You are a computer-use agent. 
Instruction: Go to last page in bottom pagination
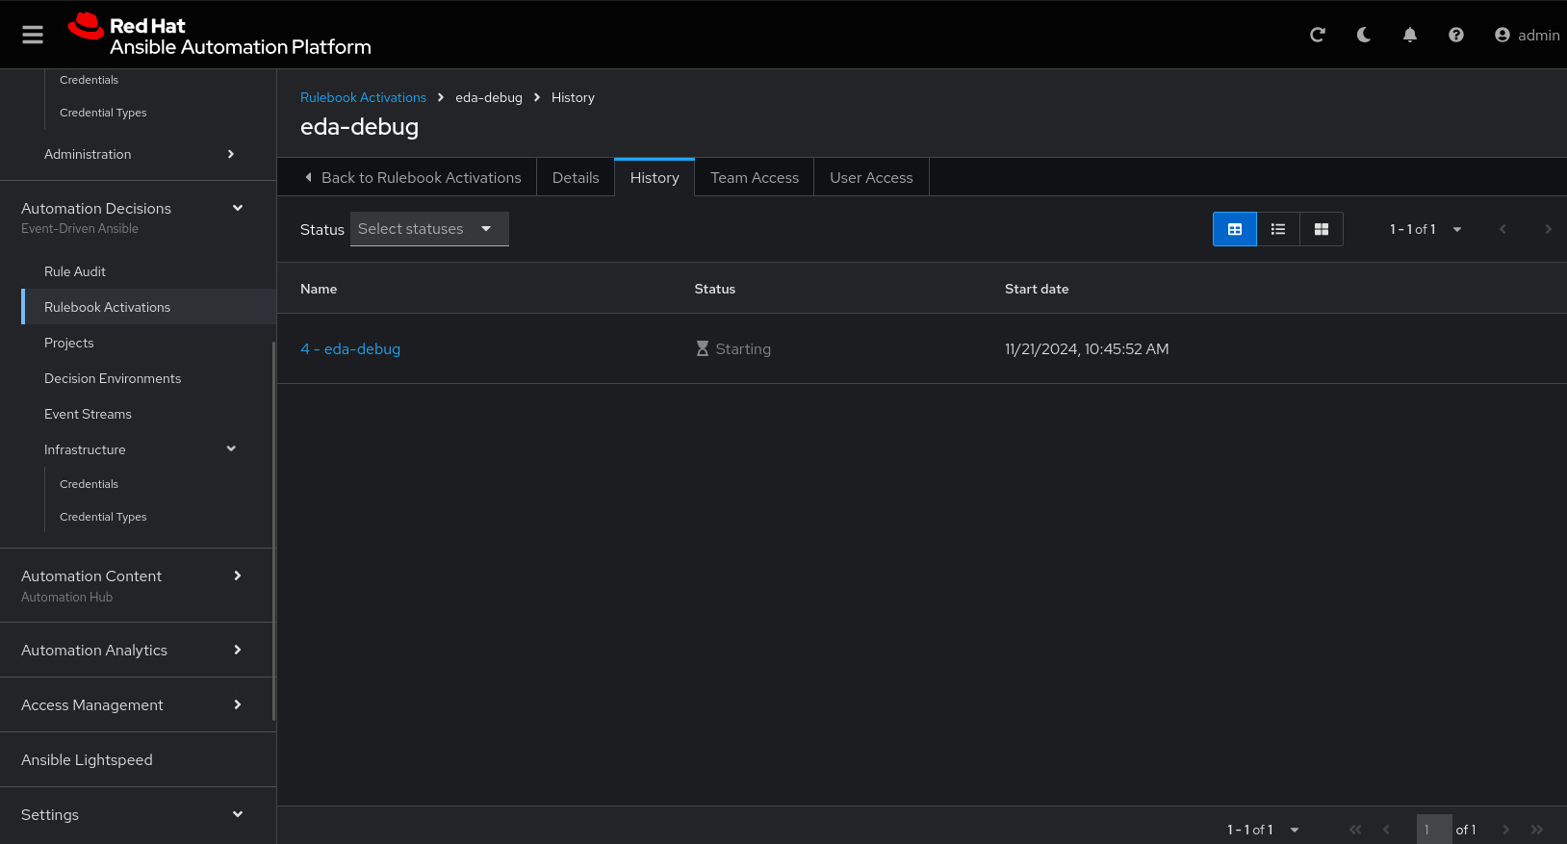click(x=1537, y=830)
